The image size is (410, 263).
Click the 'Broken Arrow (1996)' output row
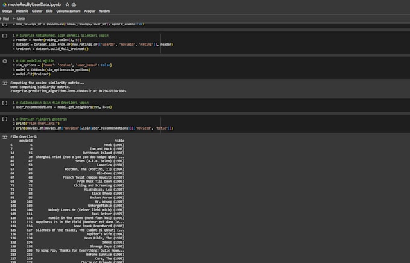coord(68,198)
